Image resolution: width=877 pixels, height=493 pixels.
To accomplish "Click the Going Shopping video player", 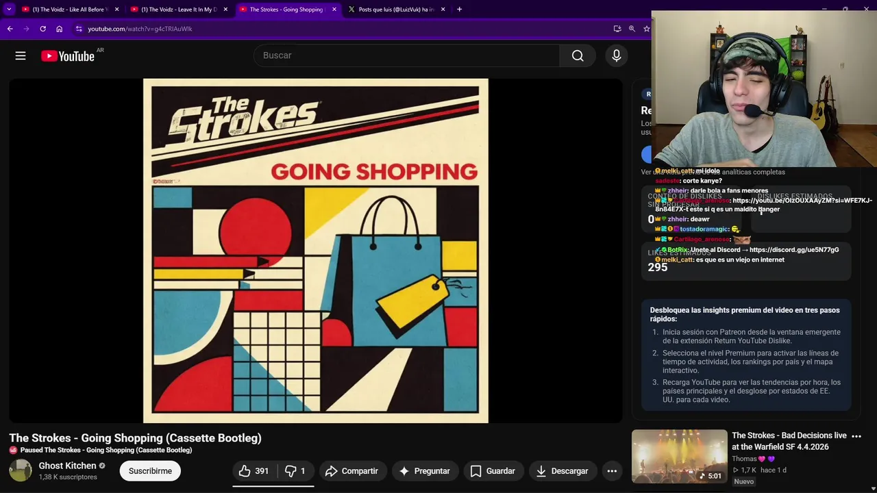I will tap(316, 251).
